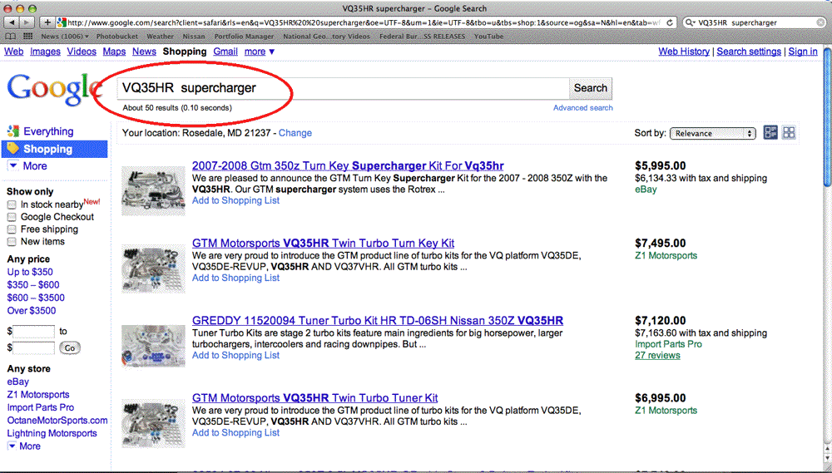Tick the Free shipping checkbox
Screen dimensions: 832x473
click(x=12, y=229)
